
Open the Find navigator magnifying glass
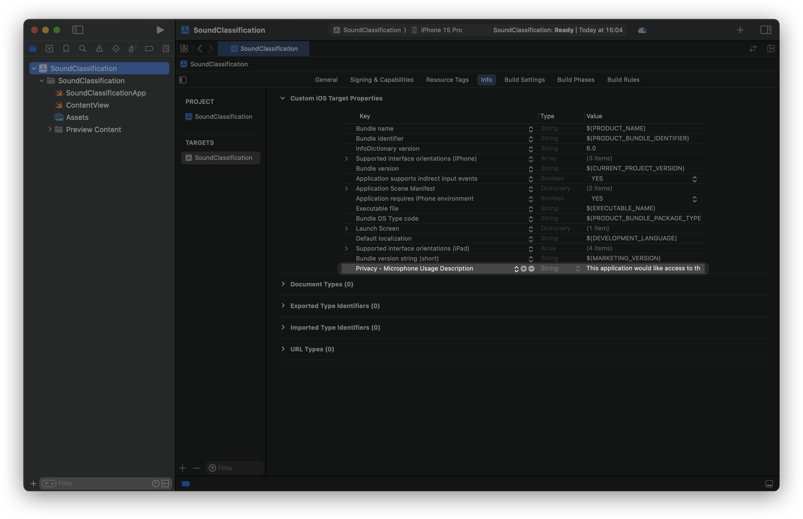tap(82, 49)
